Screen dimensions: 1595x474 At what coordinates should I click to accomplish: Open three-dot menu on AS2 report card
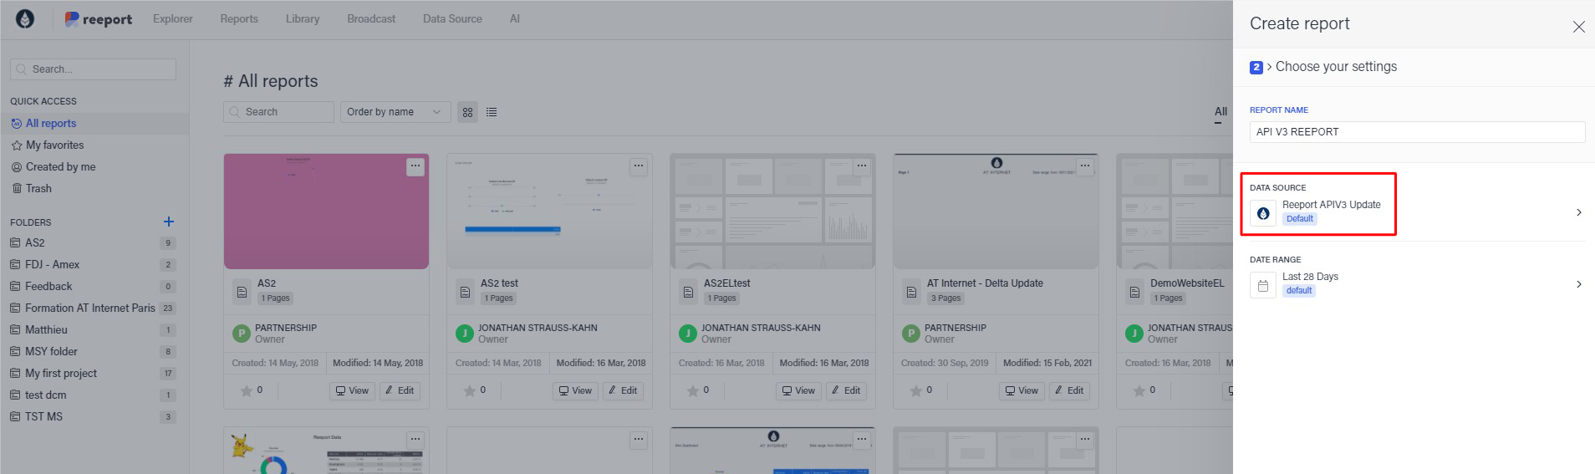(415, 166)
